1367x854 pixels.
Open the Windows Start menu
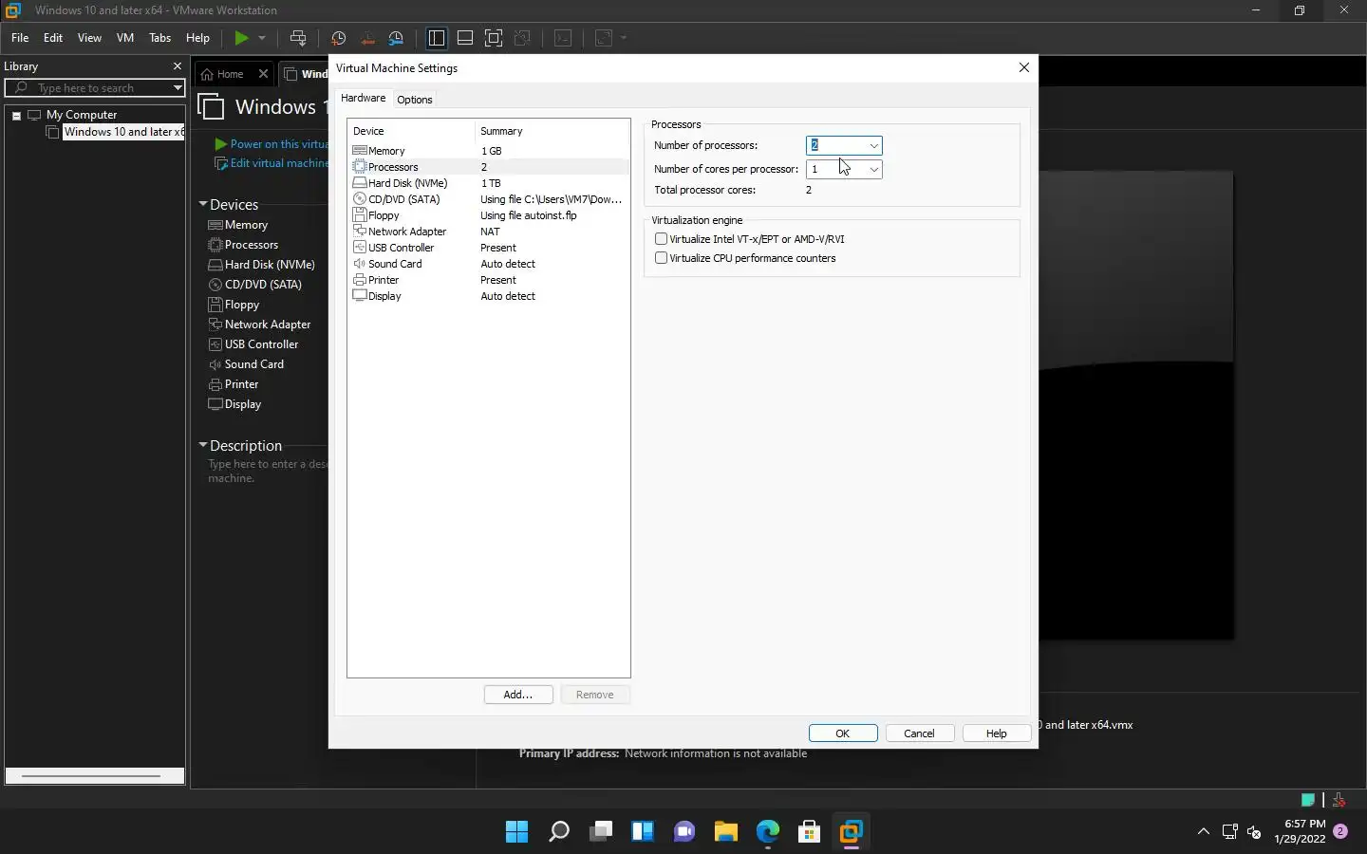coord(517,832)
